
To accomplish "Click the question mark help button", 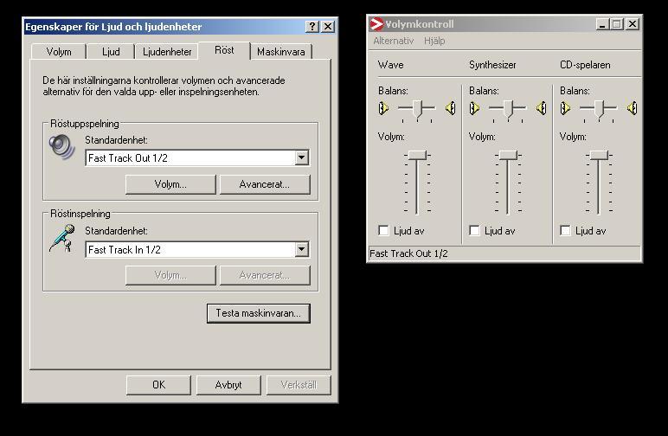I will [x=312, y=27].
